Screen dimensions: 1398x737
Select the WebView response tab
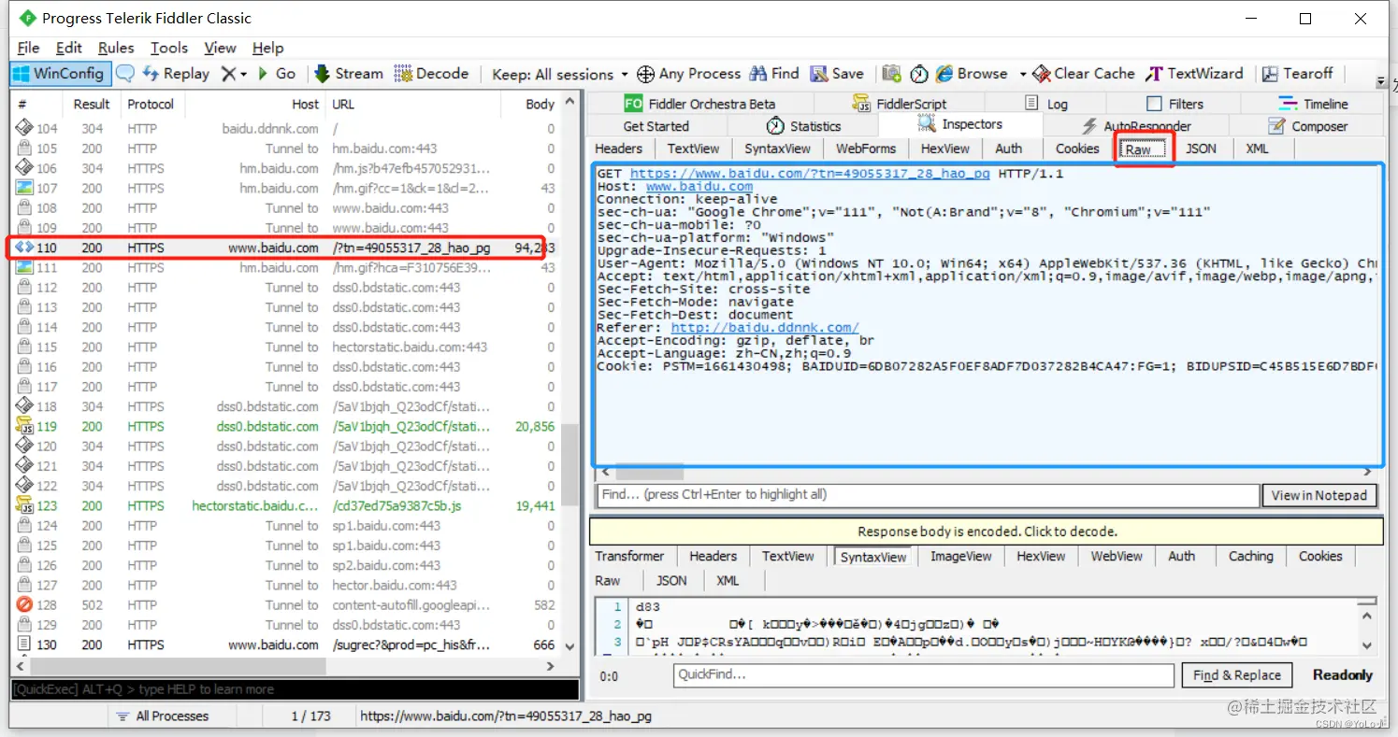(1117, 556)
